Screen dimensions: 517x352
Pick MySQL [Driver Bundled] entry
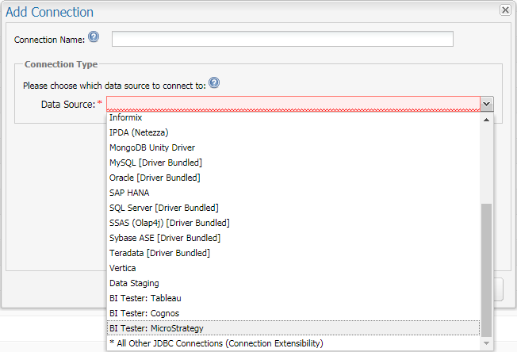(x=155, y=163)
